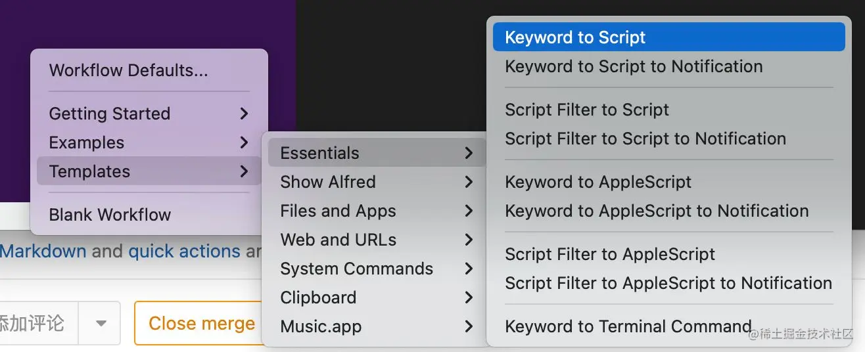Viewport: 865px width, 352px height.
Task: Select Keyword to Script template
Action: pos(575,37)
